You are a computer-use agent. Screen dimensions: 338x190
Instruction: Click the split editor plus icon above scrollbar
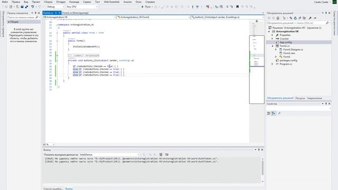pyautogui.click(x=257, y=21)
